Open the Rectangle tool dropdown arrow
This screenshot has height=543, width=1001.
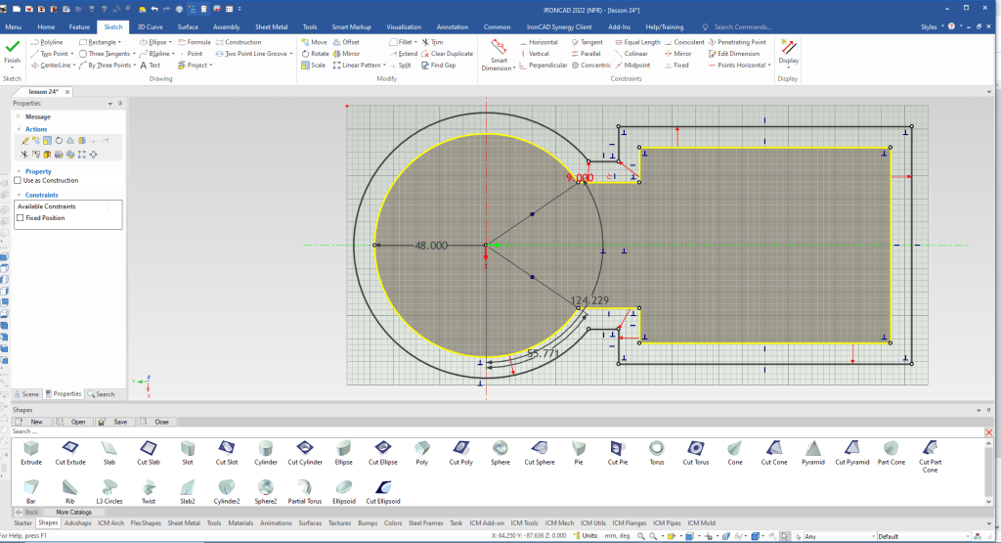point(118,42)
